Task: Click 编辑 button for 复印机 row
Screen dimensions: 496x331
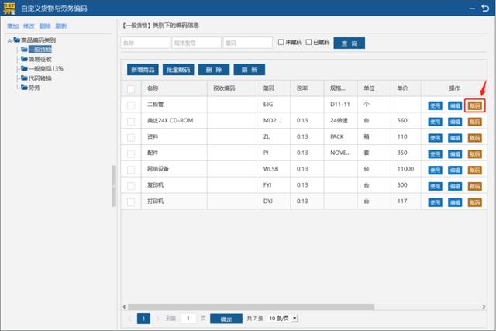Action: [x=455, y=186]
